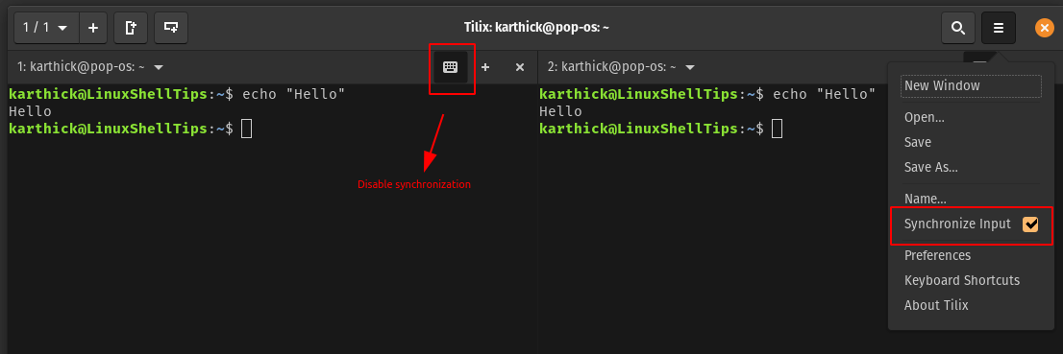Select the Name... menu entry
Screen dimensions: 1063x354
[x=925, y=199]
